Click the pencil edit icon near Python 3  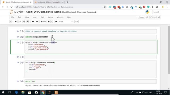tap(147, 17)
